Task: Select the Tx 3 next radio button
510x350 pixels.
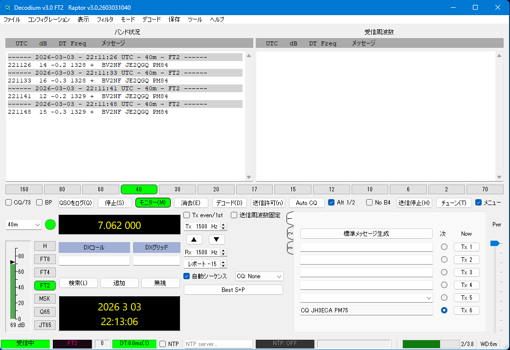Action: (444, 272)
